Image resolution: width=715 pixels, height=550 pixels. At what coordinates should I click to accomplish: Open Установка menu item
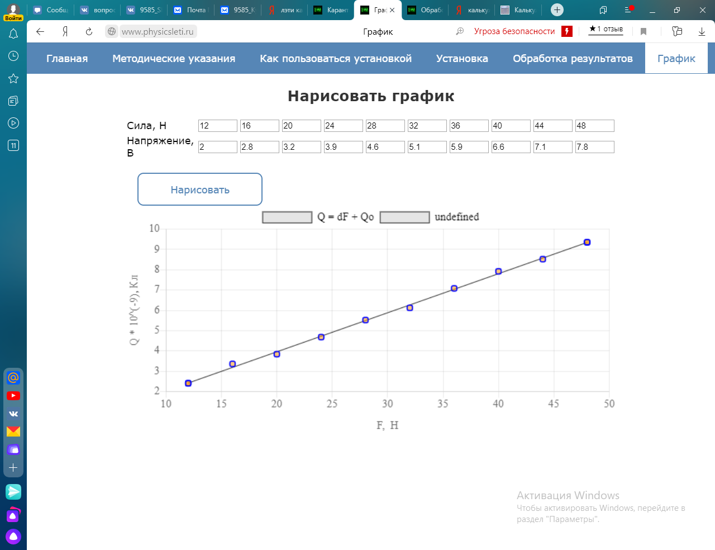click(x=462, y=58)
